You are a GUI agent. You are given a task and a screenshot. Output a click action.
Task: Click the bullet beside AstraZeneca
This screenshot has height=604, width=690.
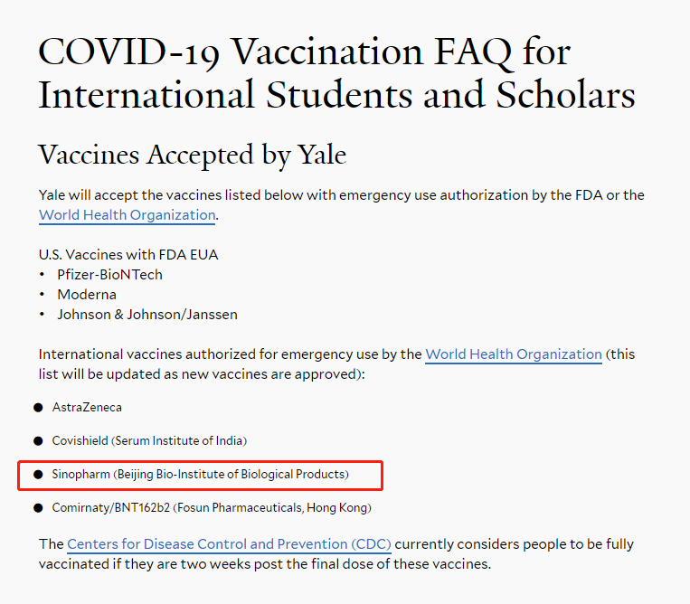(x=38, y=408)
